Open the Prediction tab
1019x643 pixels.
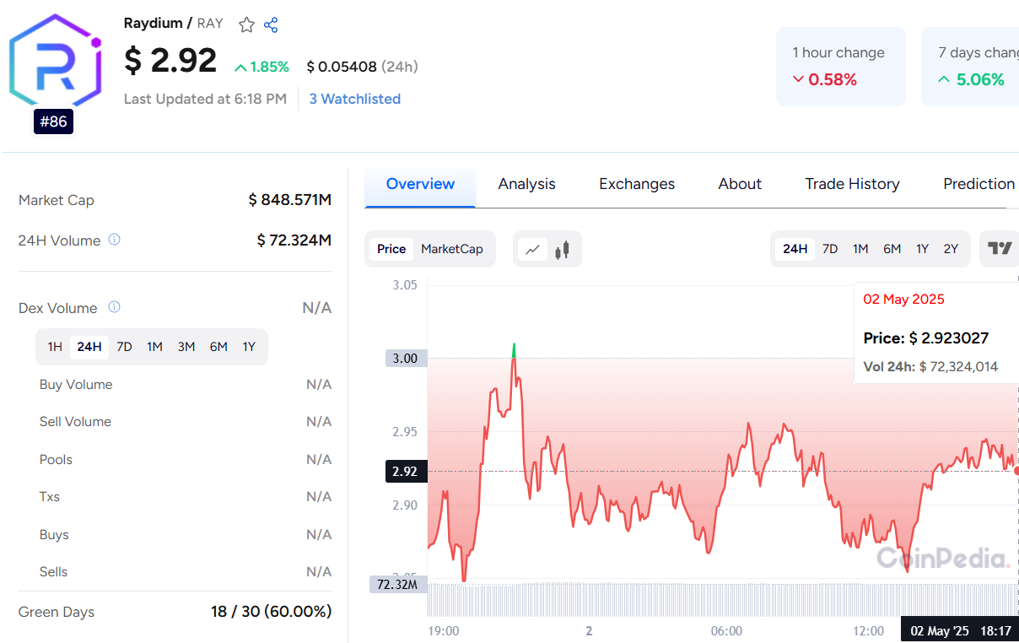point(979,184)
